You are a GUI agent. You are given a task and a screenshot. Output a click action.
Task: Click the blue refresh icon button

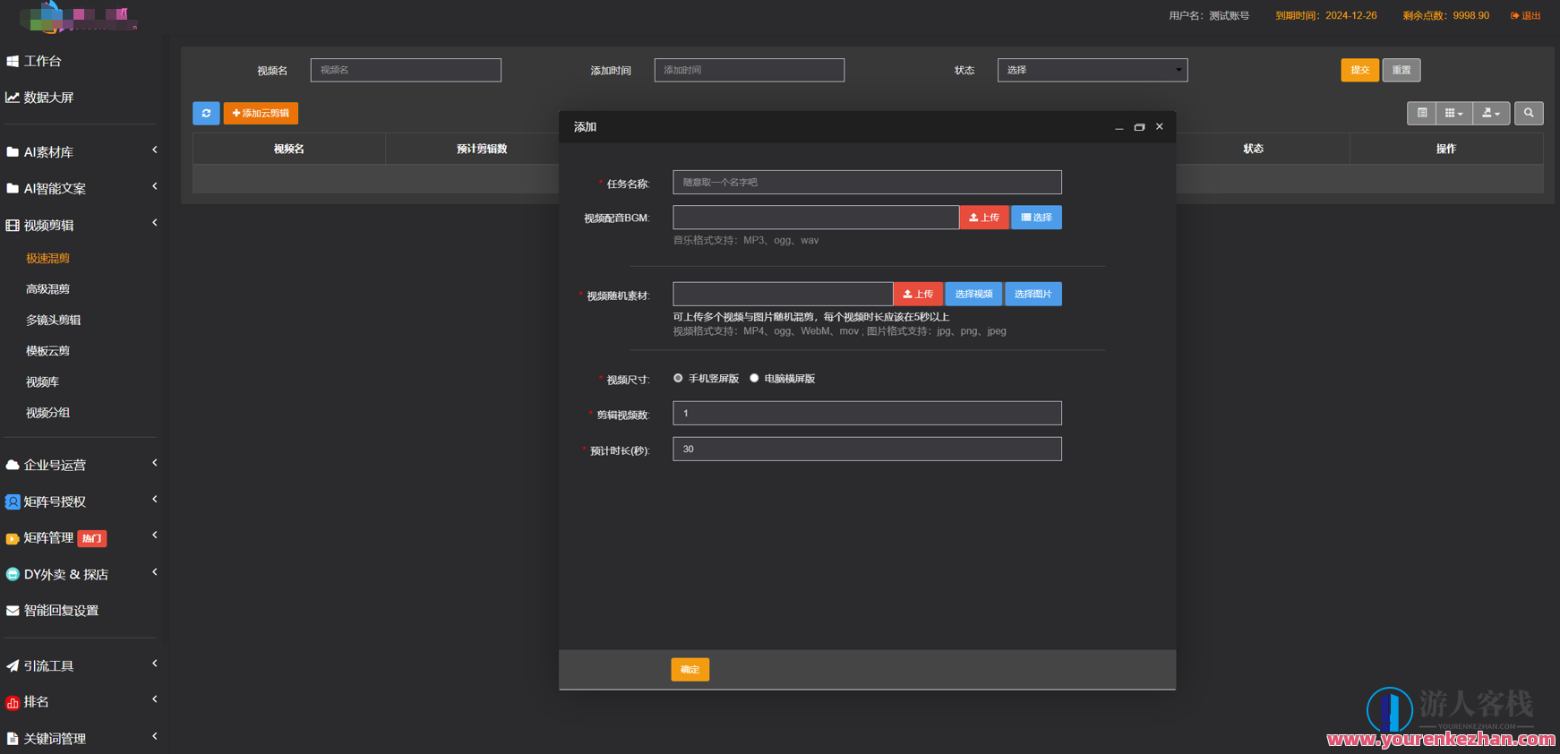[206, 114]
